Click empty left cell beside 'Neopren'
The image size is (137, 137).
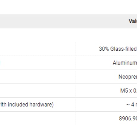pyautogui.click(x=38, y=77)
